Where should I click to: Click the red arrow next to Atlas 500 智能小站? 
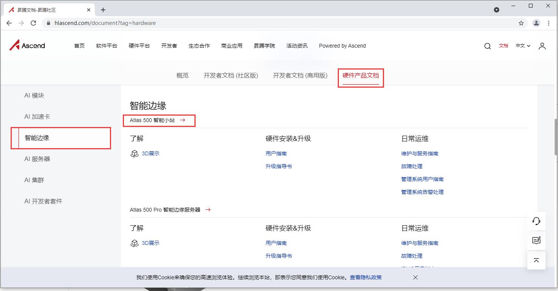click(x=183, y=120)
